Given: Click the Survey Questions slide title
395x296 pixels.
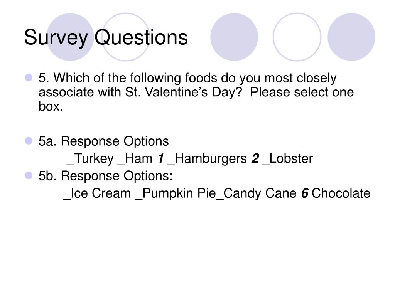Looking at the screenshot, I should tap(106, 37).
